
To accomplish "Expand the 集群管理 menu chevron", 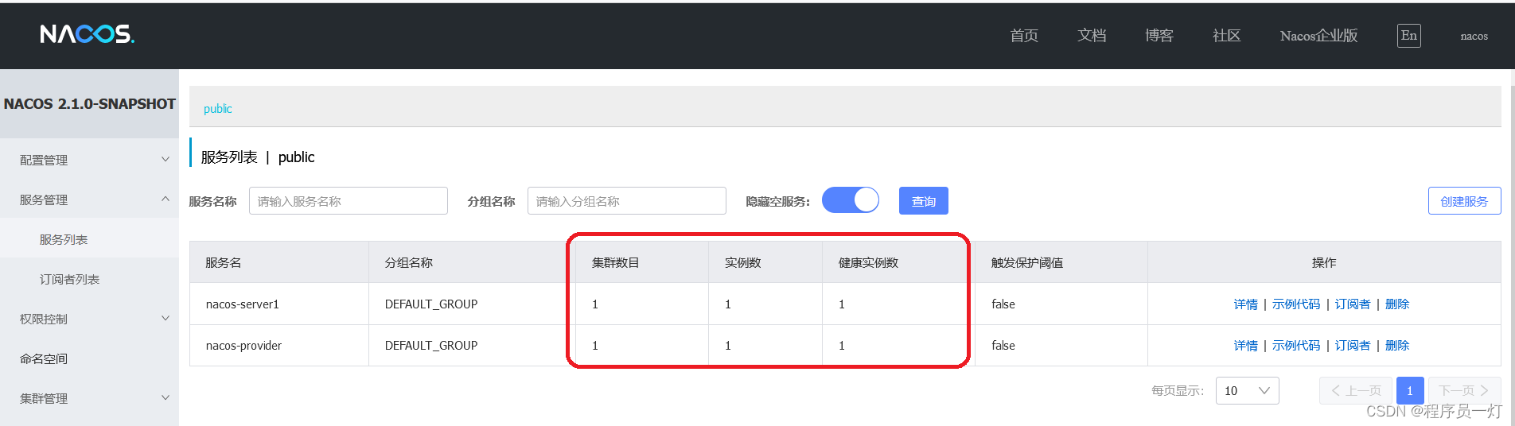I will (x=166, y=397).
